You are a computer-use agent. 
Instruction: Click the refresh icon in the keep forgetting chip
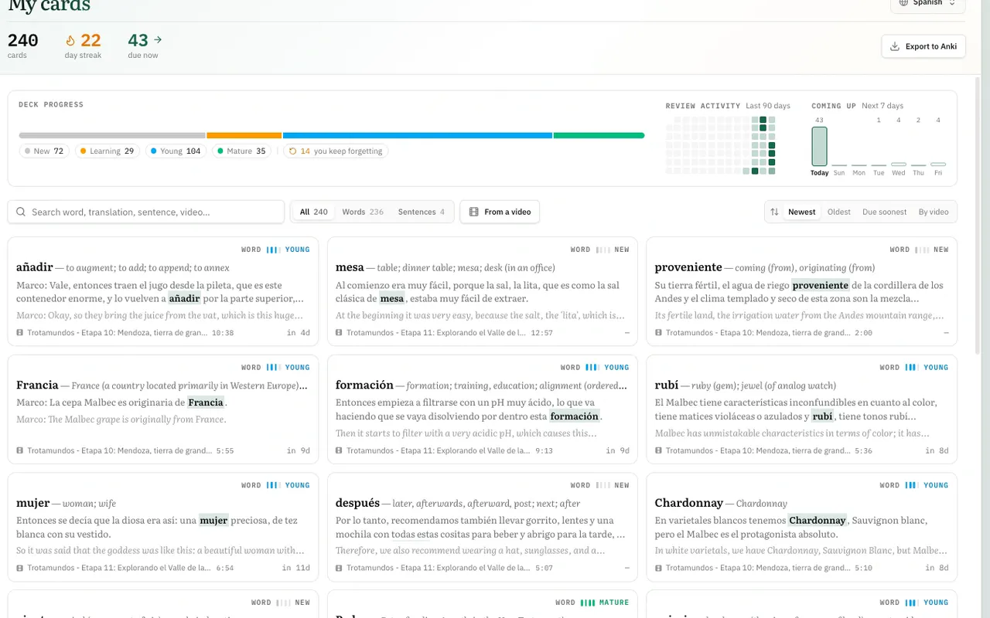pyautogui.click(x=293, y=151)
